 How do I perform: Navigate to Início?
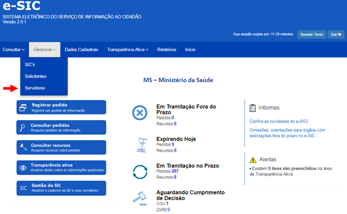pyautogui.click(x=190, y=49)
